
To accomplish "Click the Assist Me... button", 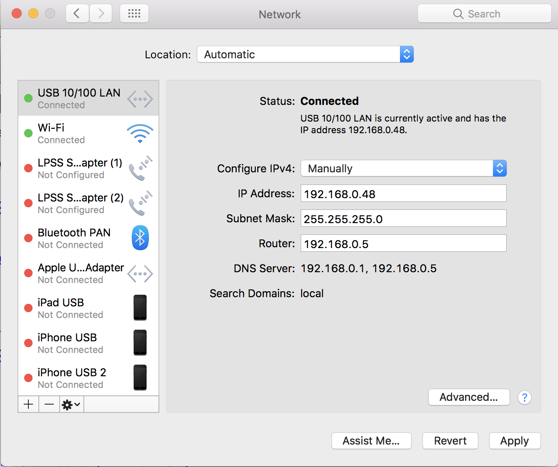I will click(372, 441).
